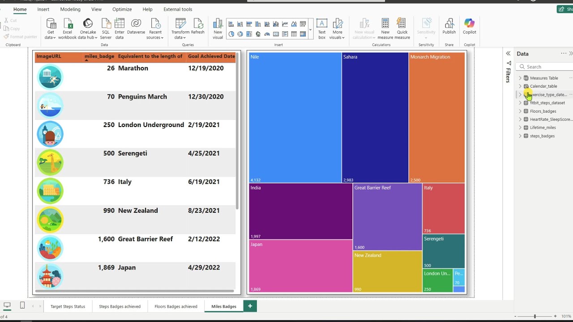Go to Steps Badges achieved page
Screen dimensions: 573x322
click(120, 306)
